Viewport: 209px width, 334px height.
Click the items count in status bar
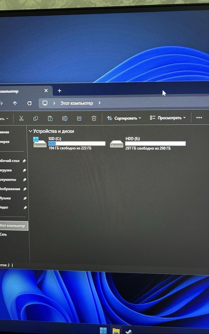point(5,265)
